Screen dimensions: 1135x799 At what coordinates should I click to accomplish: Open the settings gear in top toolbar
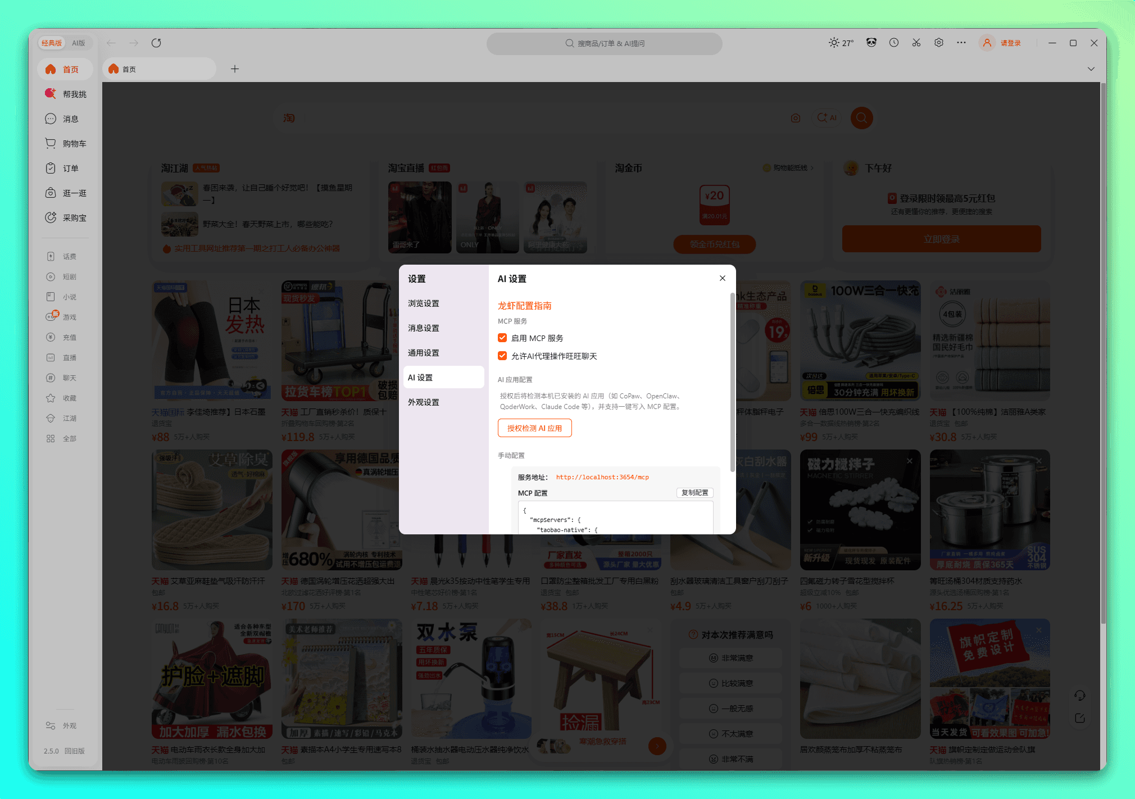coord(939,43)
